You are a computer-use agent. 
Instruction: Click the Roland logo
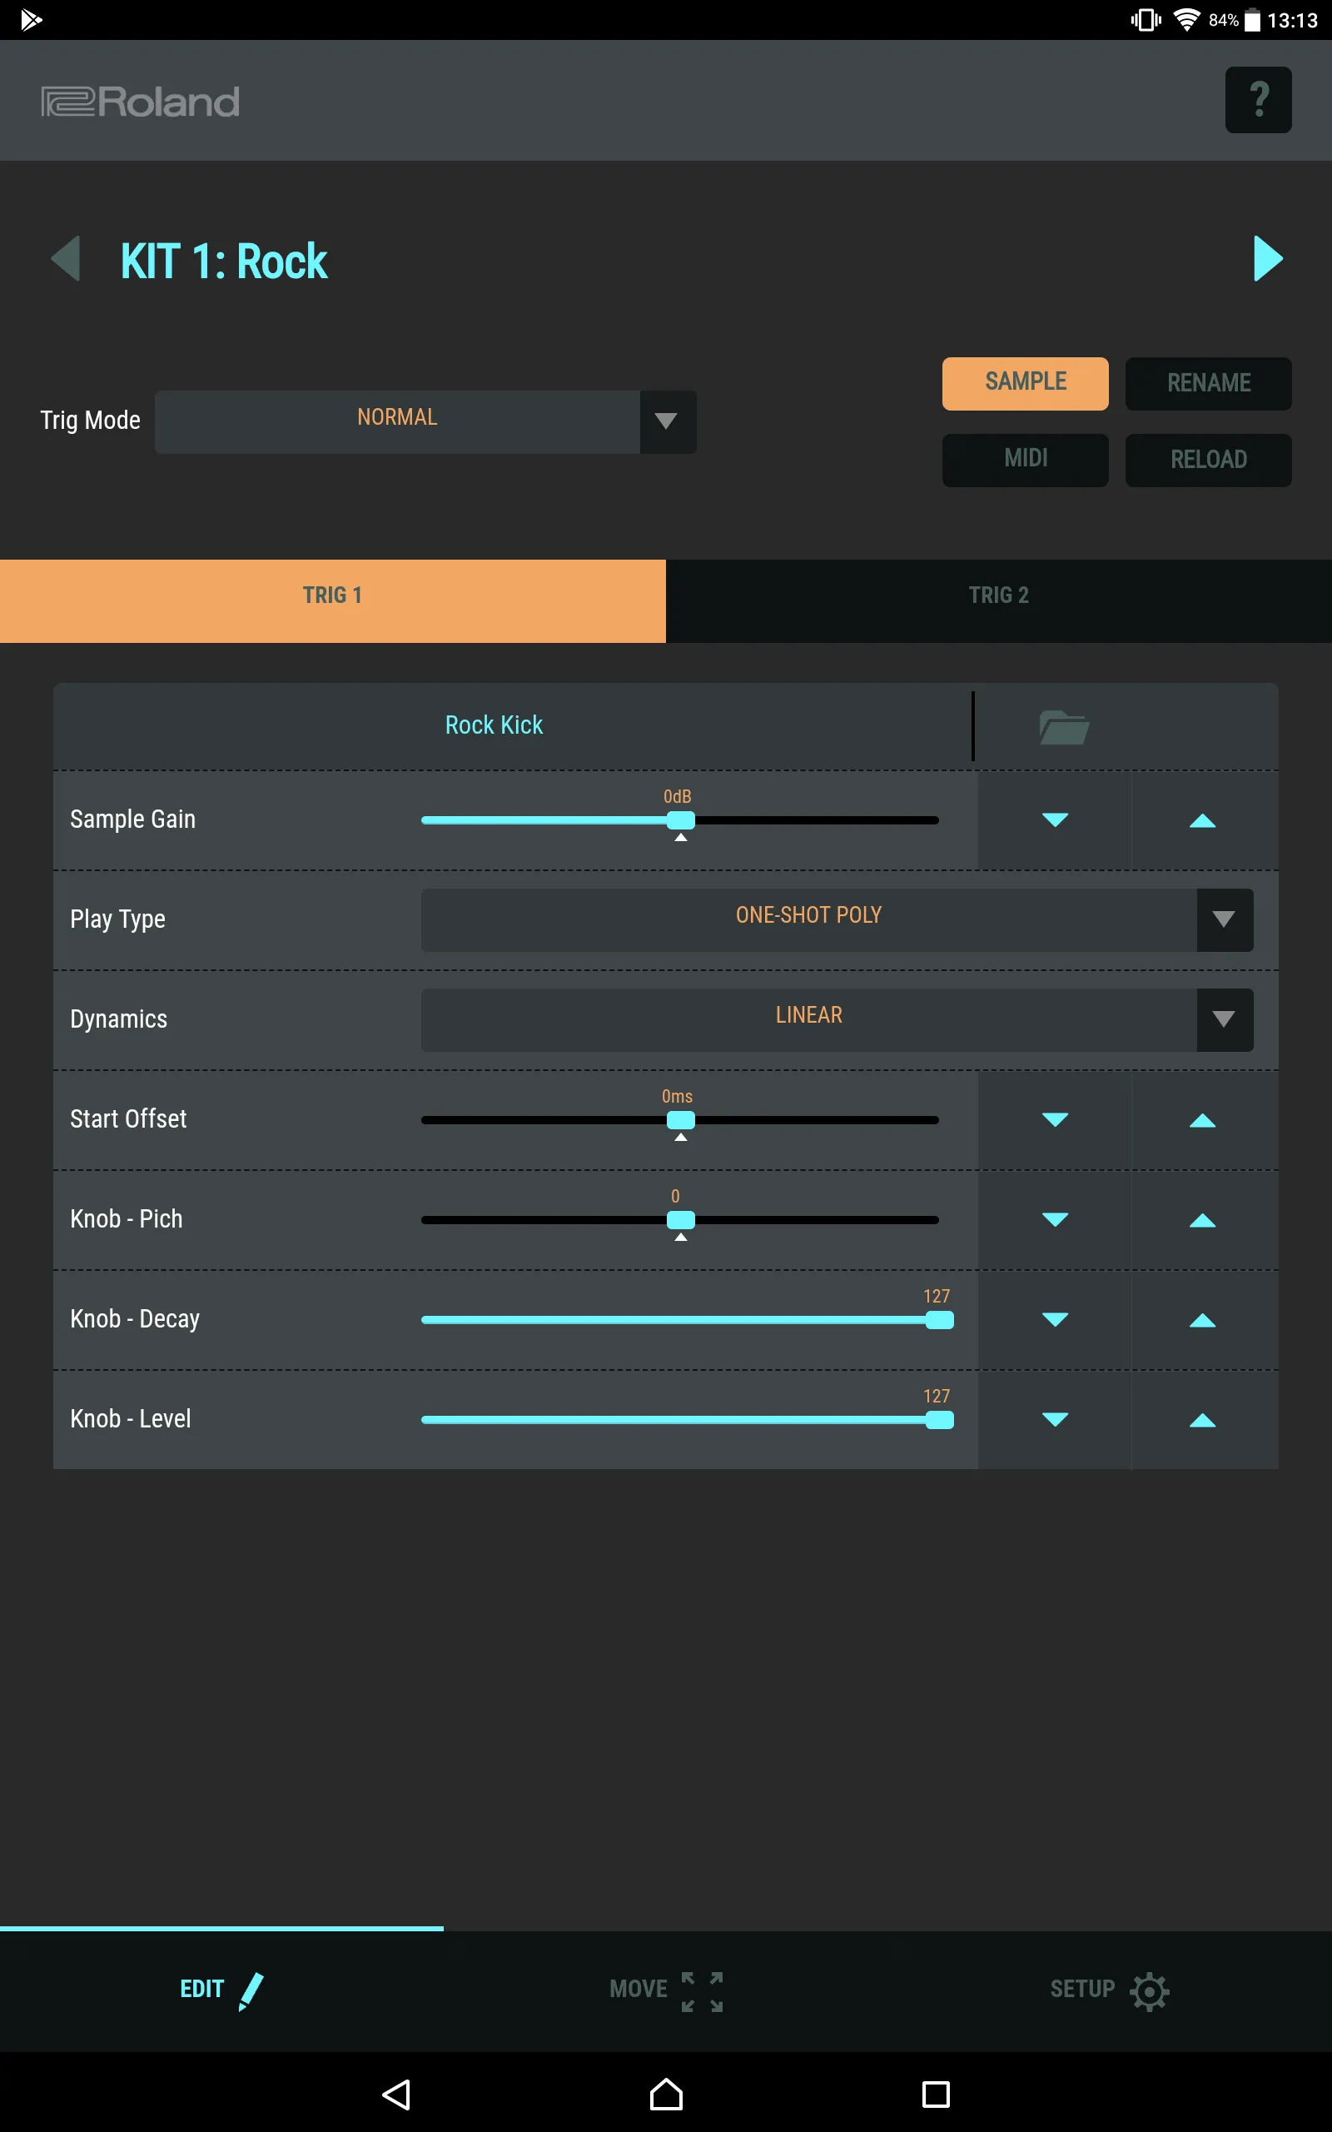click(140, 102)
